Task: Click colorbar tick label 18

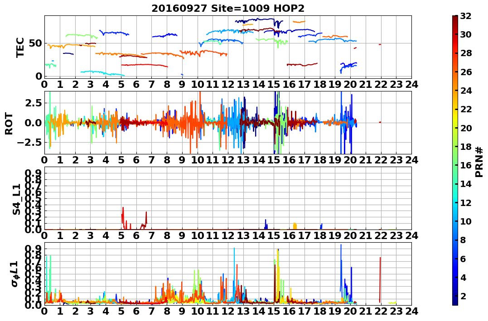Action: (x=466, y=147)
